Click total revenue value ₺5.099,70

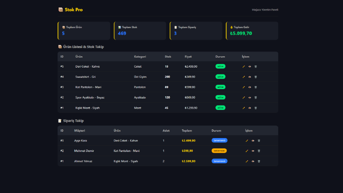241,33
